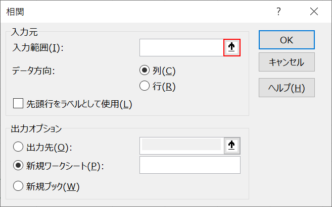Select the 新規ワークシート(P) radio button

[18, 166]
